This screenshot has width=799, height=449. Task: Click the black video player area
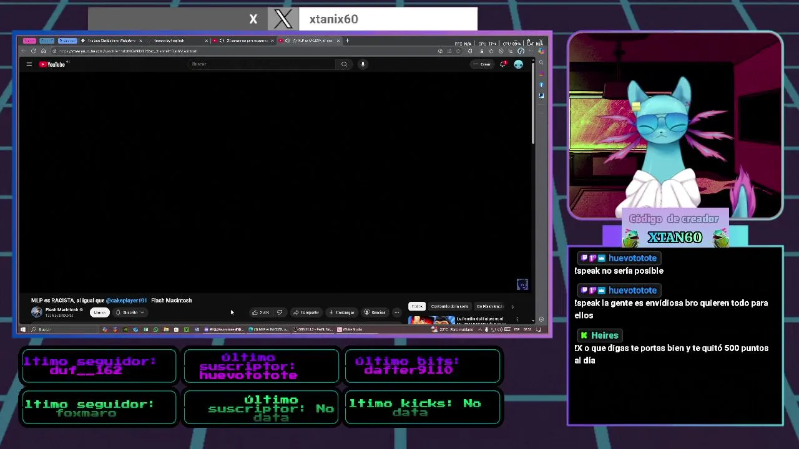coord(275,181)
